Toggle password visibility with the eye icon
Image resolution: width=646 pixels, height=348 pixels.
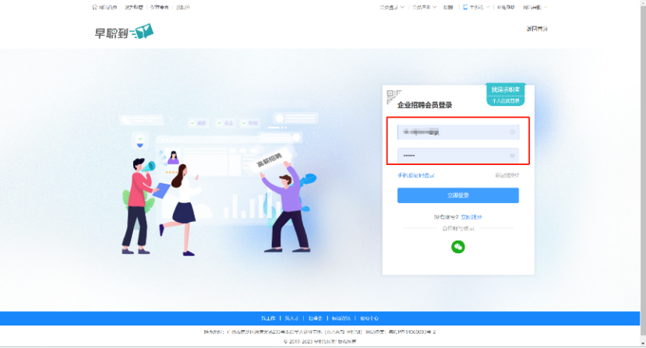(512, 156)
